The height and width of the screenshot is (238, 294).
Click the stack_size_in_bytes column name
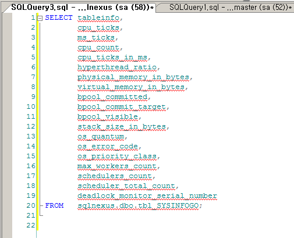coord(122,127)
